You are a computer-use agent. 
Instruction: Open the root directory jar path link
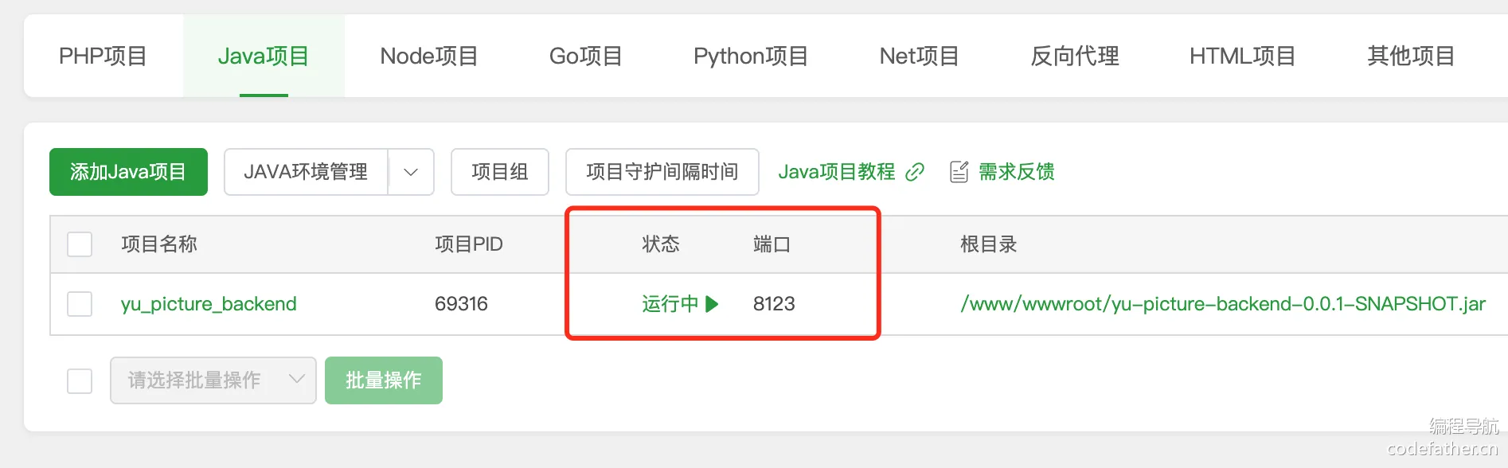[x=1222, y=304]
